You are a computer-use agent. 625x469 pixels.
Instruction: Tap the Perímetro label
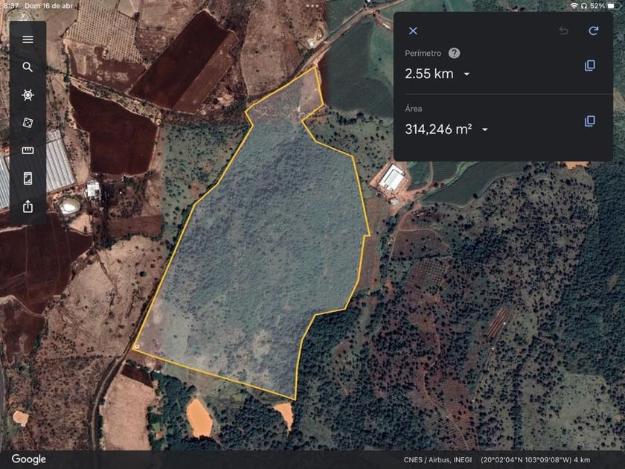tap(423, 53)
